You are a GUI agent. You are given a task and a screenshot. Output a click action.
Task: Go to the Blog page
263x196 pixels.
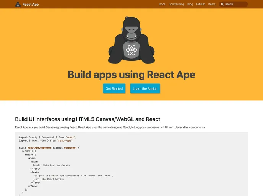(x=190, y=4)
